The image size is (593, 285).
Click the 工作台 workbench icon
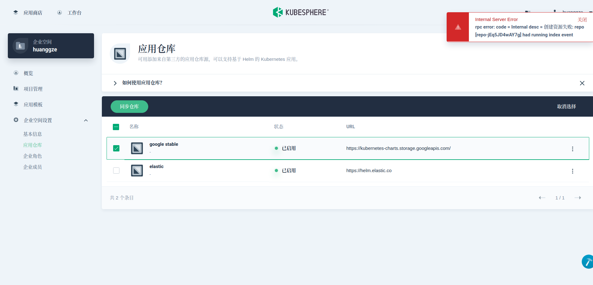pyautogui.click(x=60, y=13)
